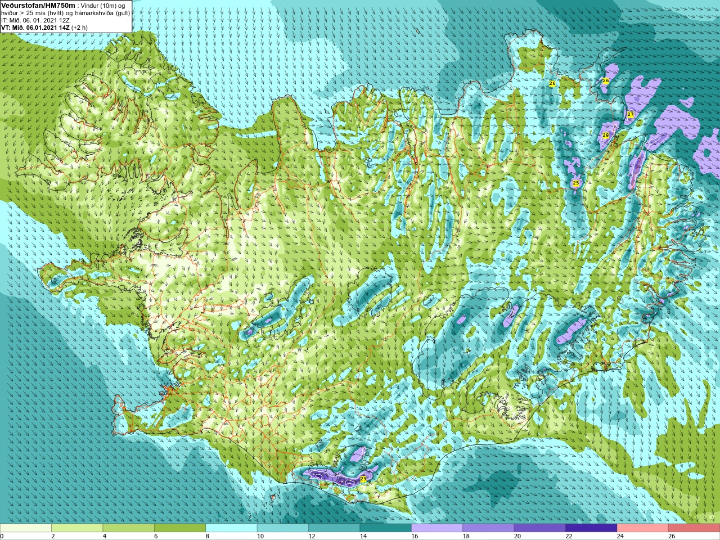Screen dimensions: 720x540
Task: Pick the 4–6 m/s green swatch
Action: (129, 528)
